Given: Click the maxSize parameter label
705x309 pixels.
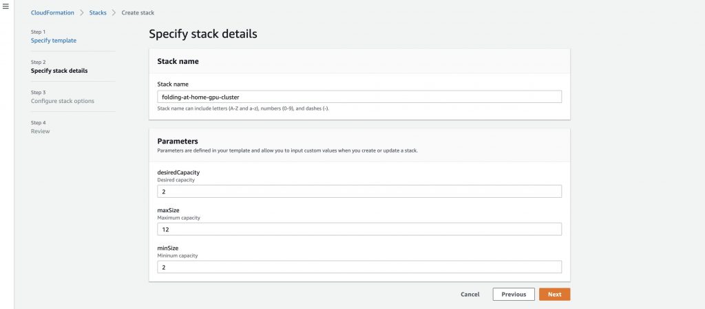Looking at the screenshot, I should point(167,210).
